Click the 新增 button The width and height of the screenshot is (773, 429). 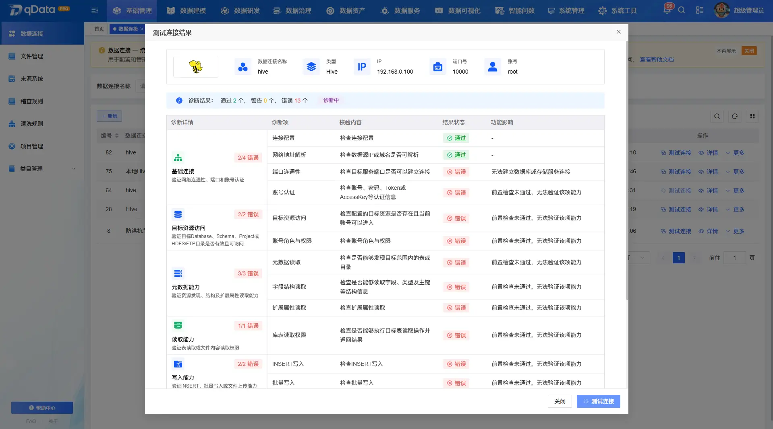tap(109, 116)
